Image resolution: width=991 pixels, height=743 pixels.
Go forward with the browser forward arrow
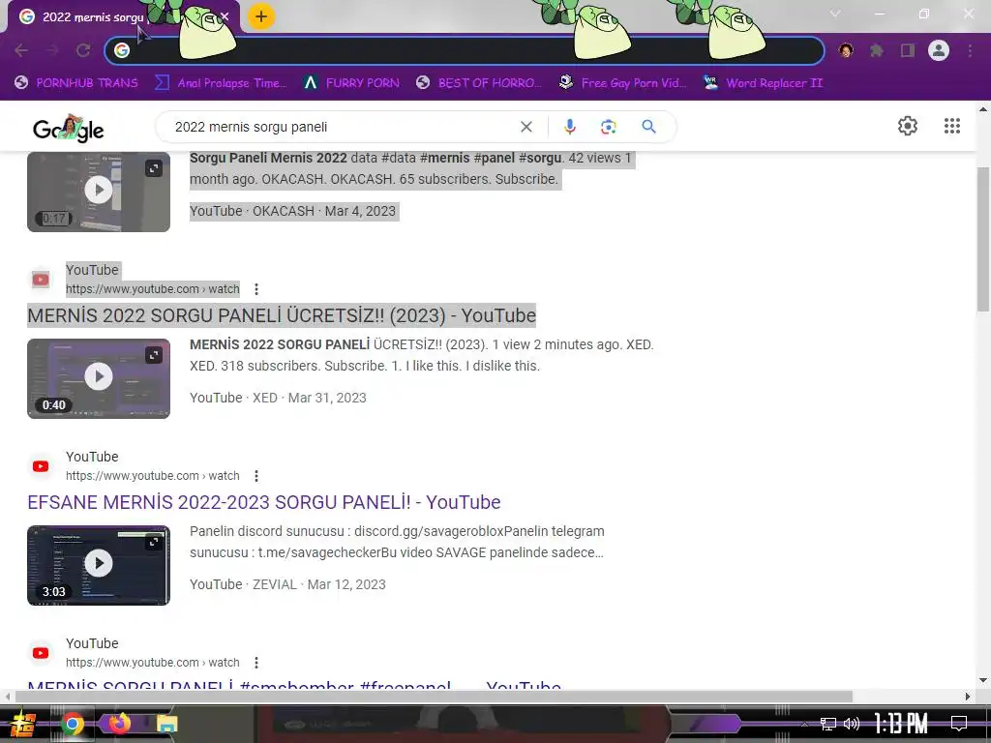[x=52, y=50]
